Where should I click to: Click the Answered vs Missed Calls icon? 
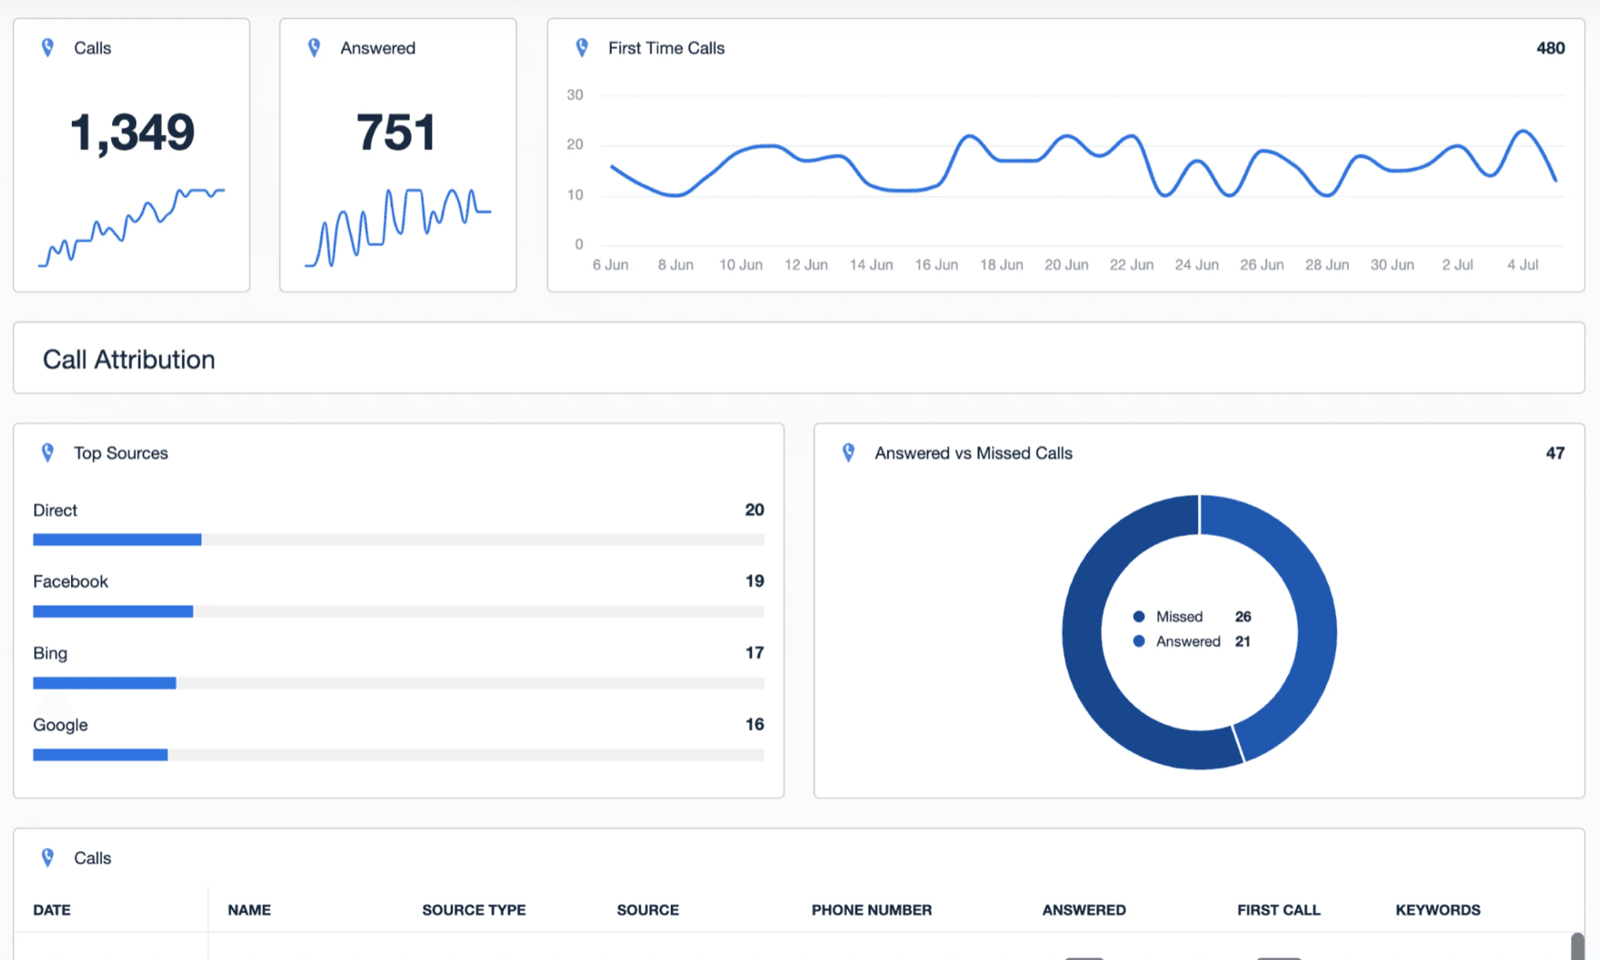(x=849, y=453)
